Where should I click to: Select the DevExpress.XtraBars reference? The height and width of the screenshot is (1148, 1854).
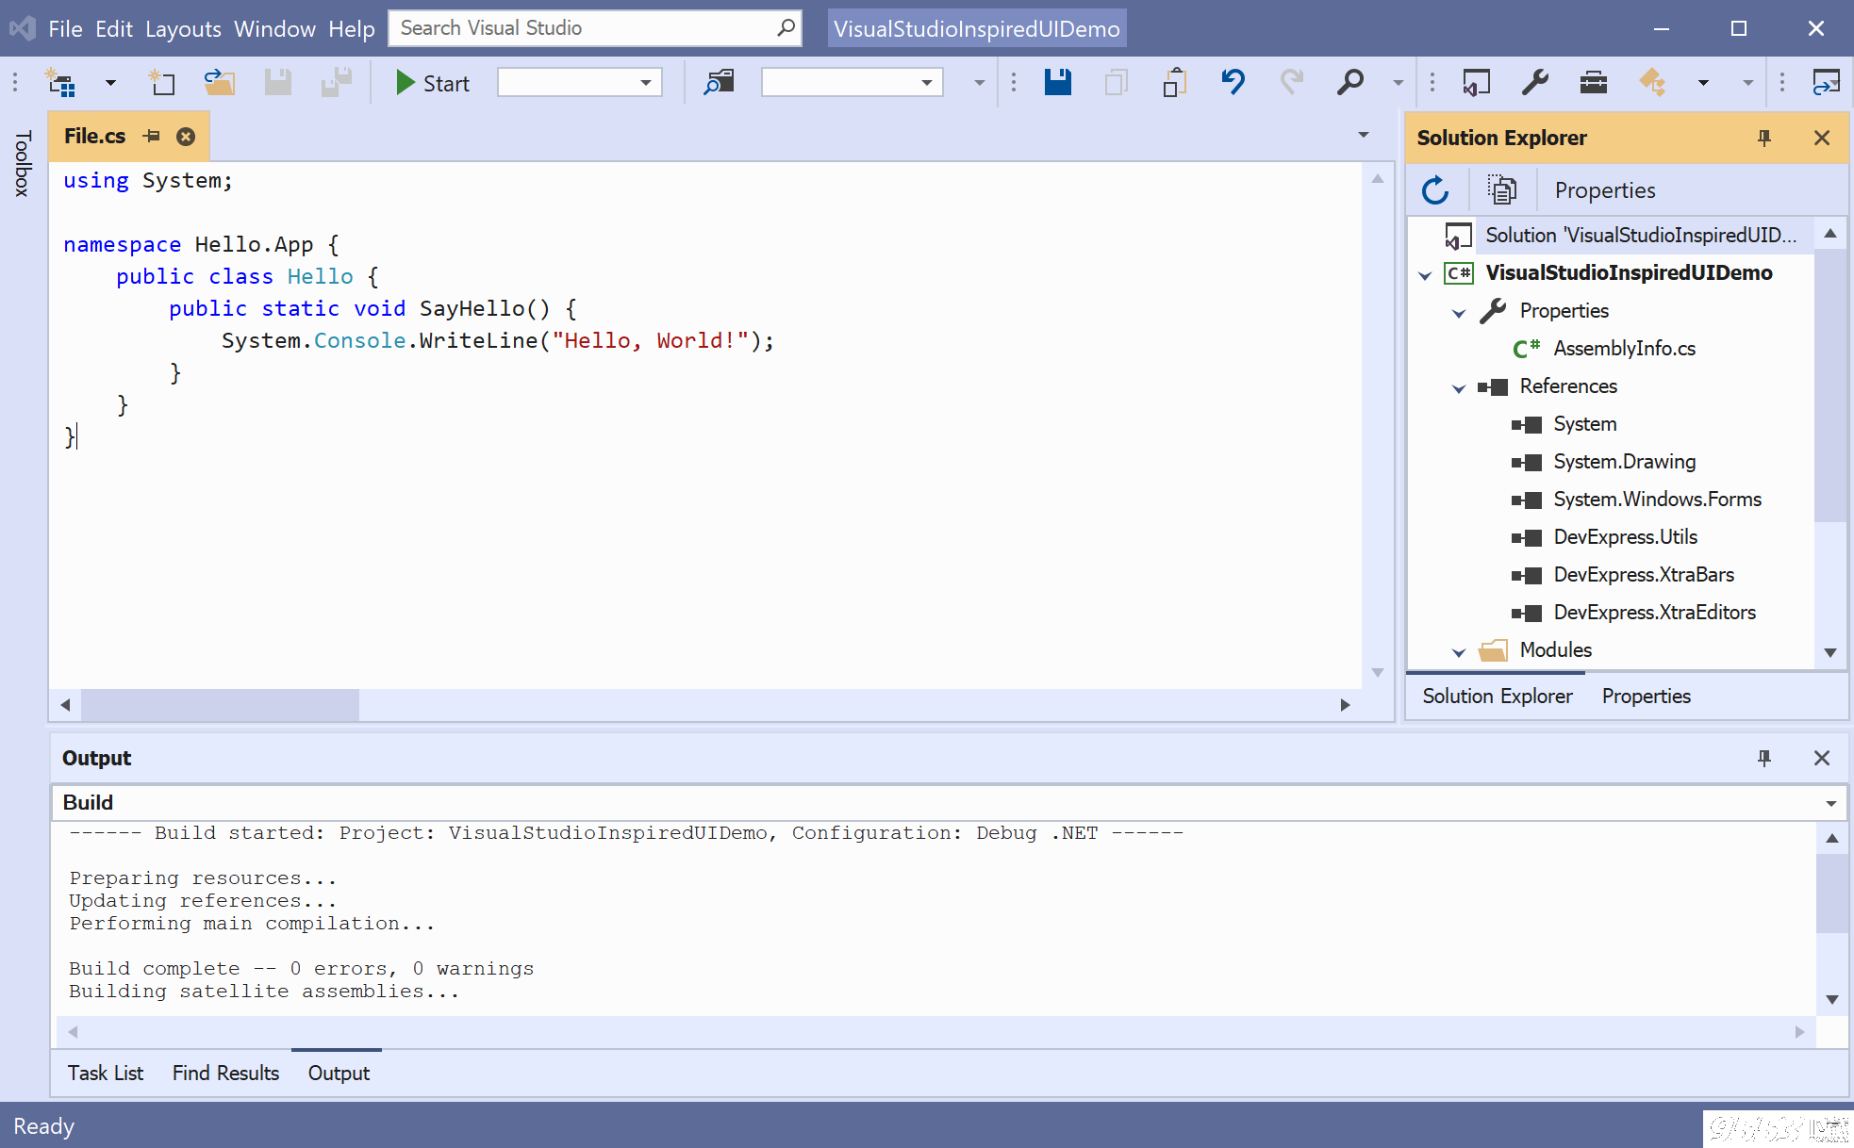click(1643, 574)
